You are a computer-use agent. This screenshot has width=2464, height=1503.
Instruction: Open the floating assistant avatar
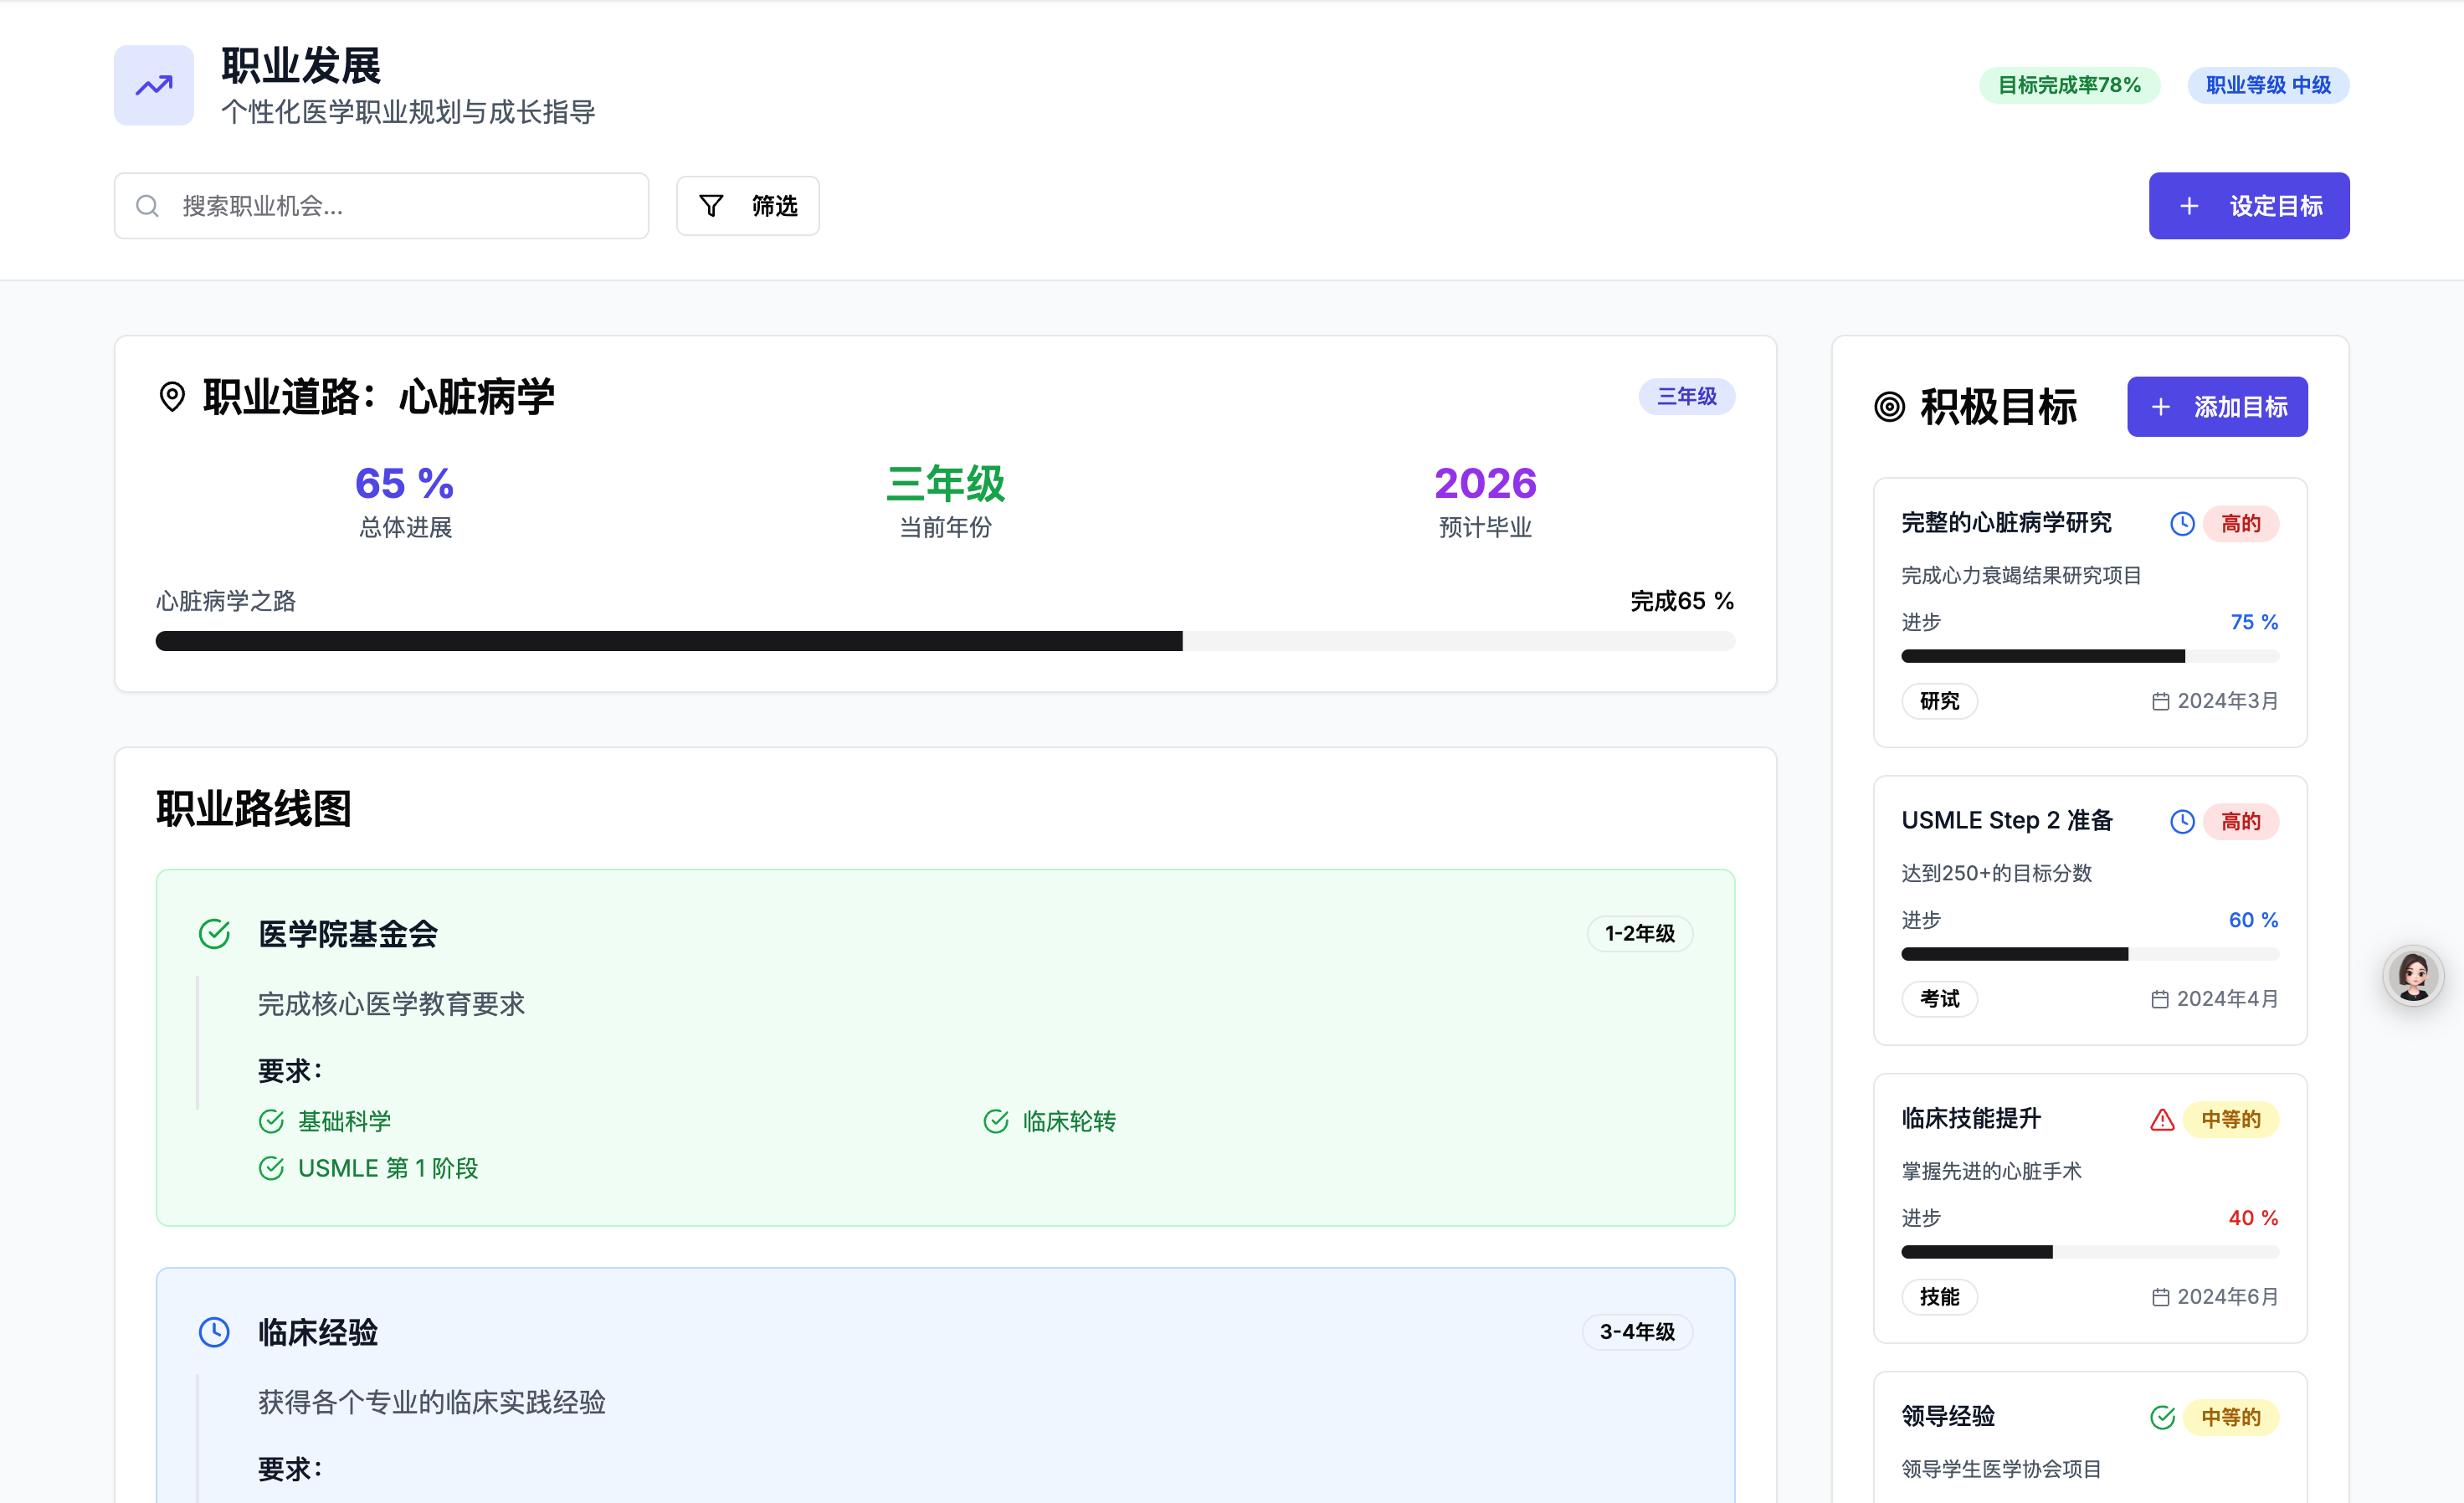point(2413,976)
